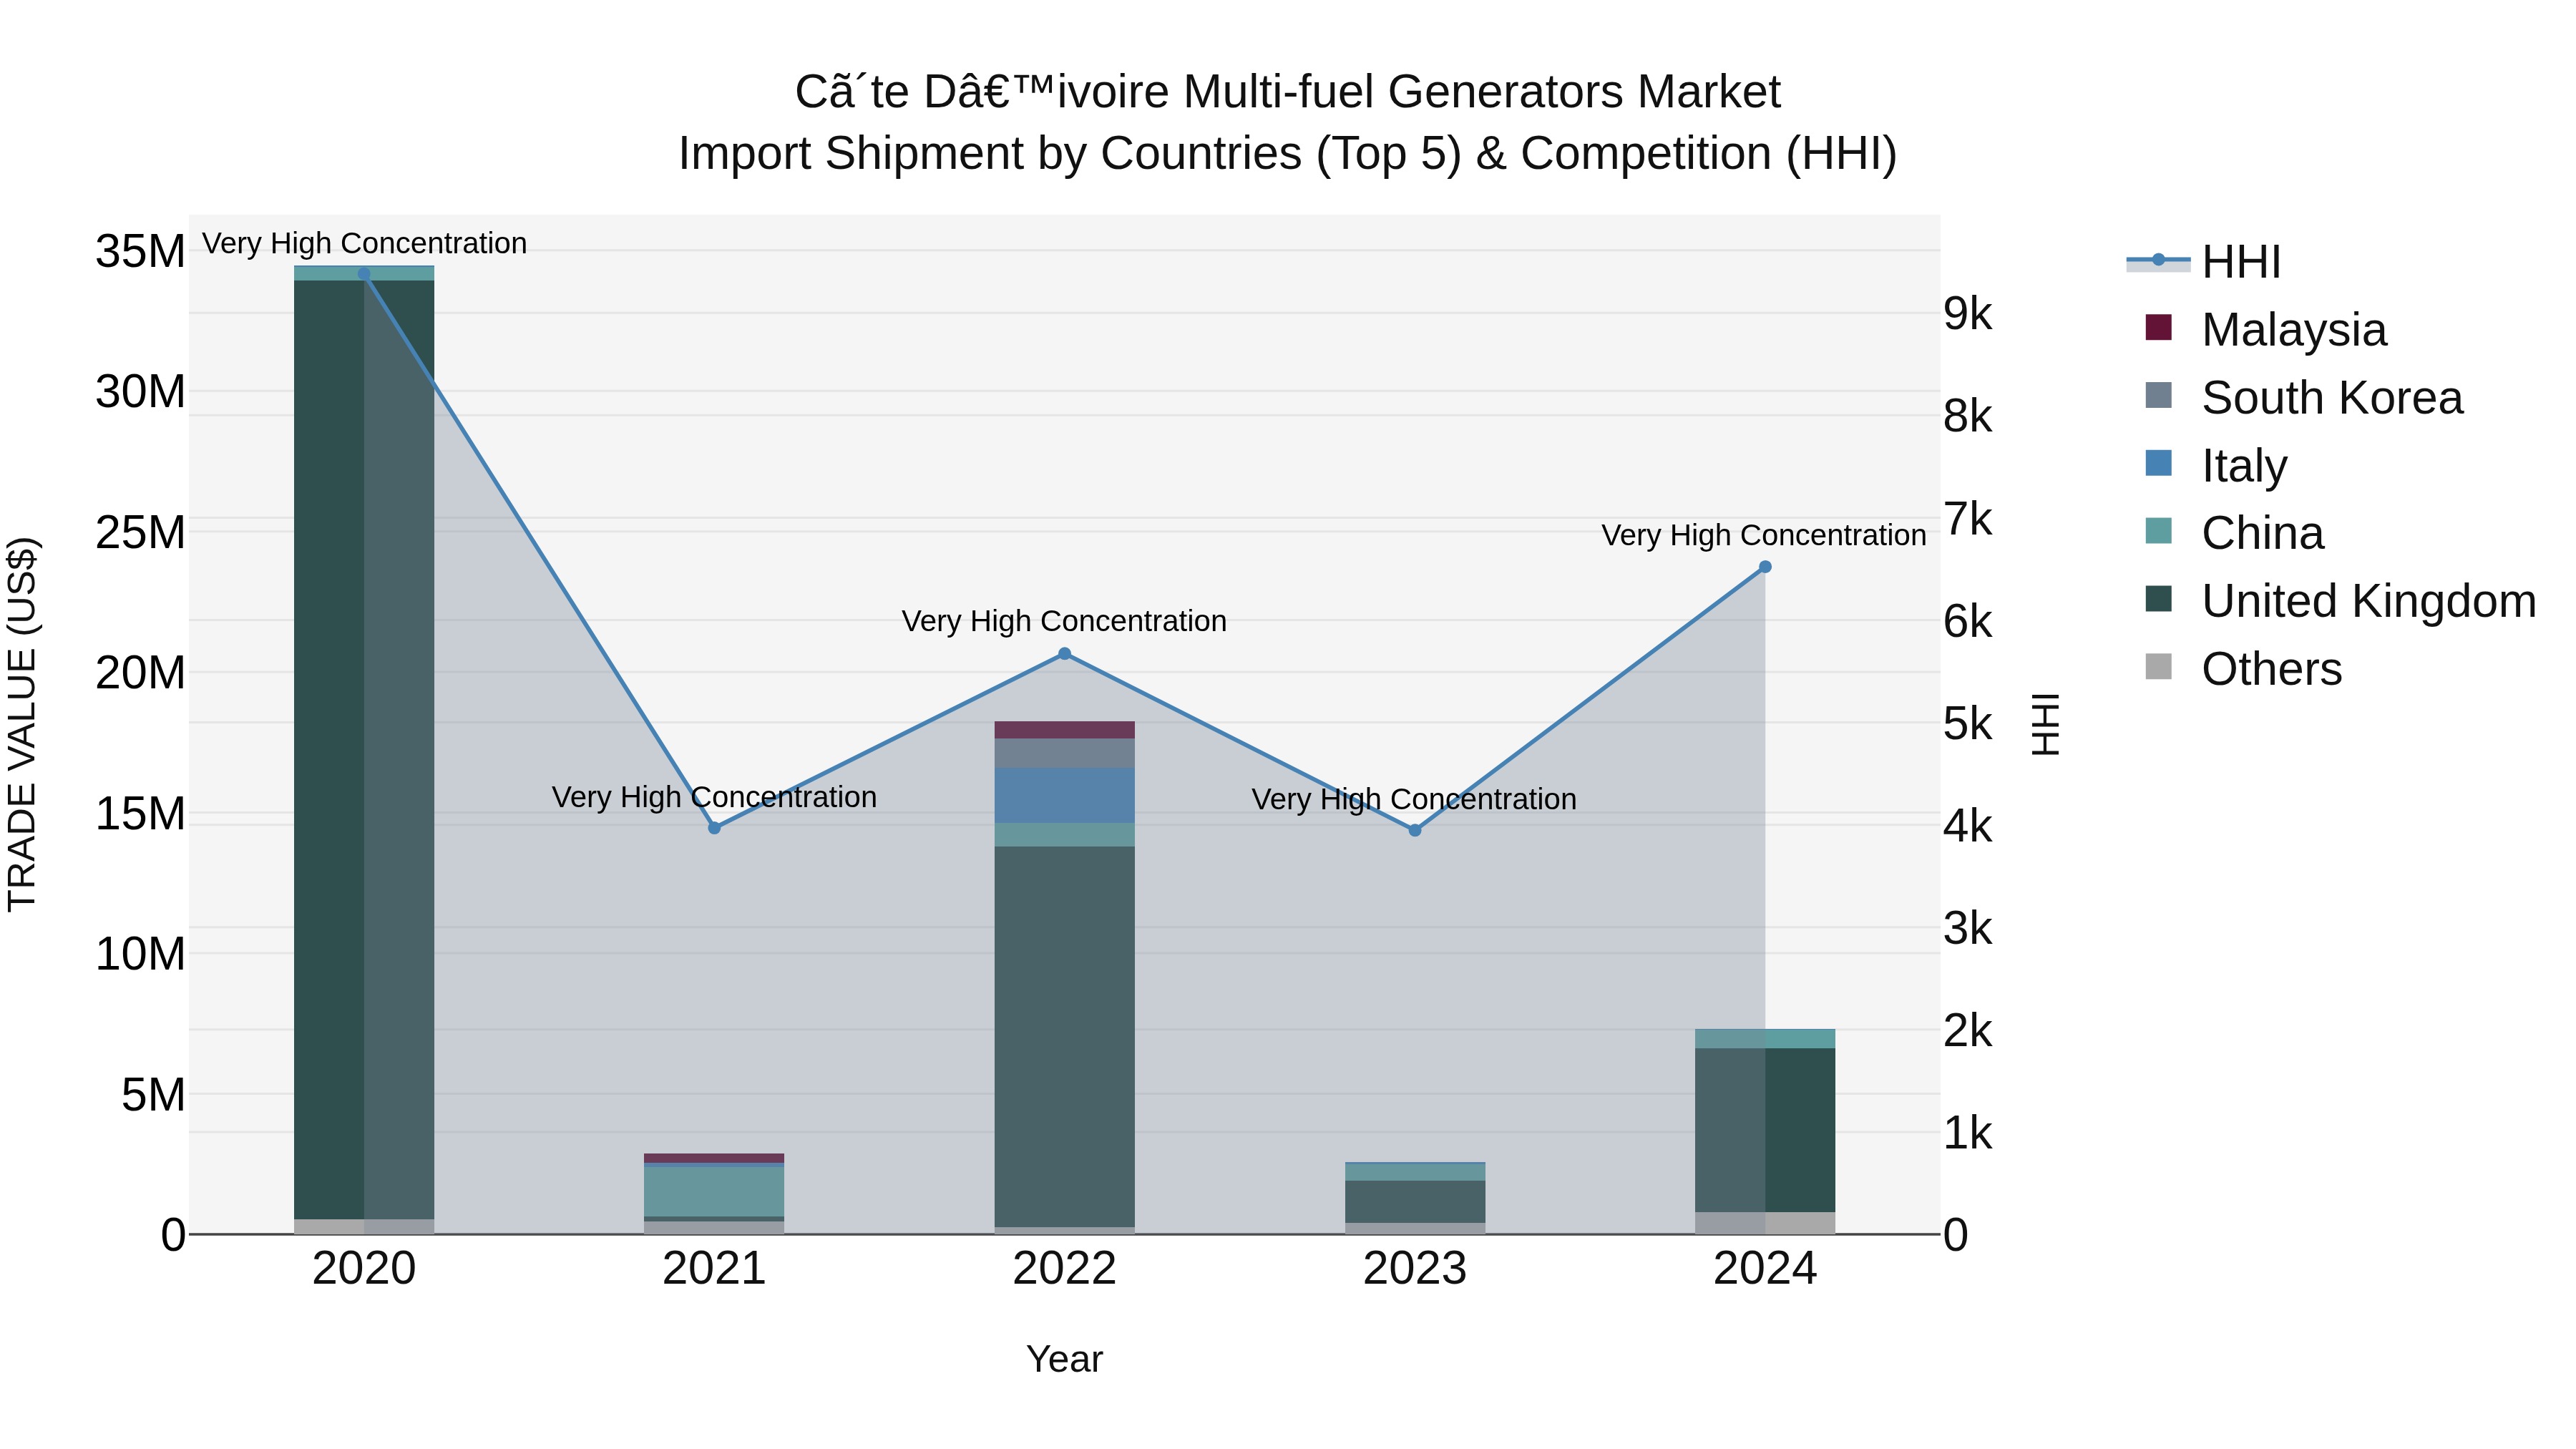Click the Italy segment in 2022 bar
The height and width of the screenshot is (1449, 2576).
pos(1064,795)
